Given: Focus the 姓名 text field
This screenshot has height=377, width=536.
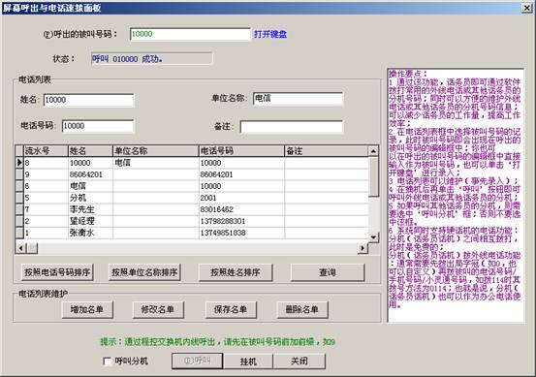Looking at the screenshot, I should (89, 100).
